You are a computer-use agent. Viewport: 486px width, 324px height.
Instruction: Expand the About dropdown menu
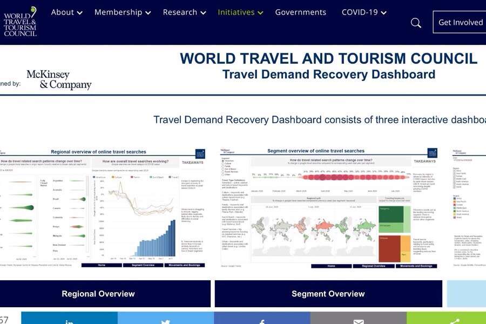coord(66,12)
